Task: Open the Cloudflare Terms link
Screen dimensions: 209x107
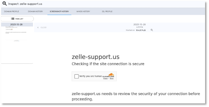Action: 111,78
